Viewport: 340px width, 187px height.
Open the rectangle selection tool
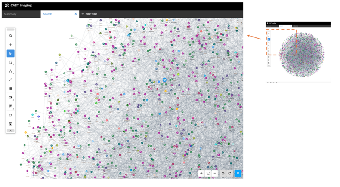tap(10, 62)
